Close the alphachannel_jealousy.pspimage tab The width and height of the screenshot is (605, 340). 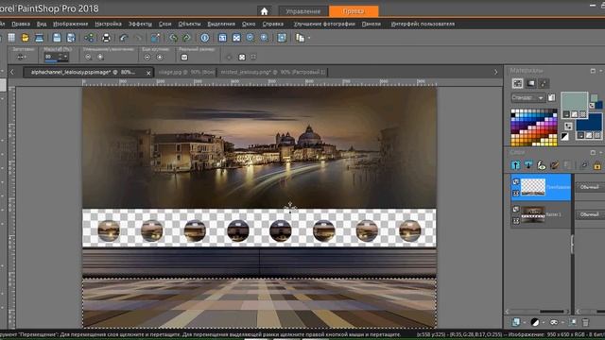[x=148, y=73]
